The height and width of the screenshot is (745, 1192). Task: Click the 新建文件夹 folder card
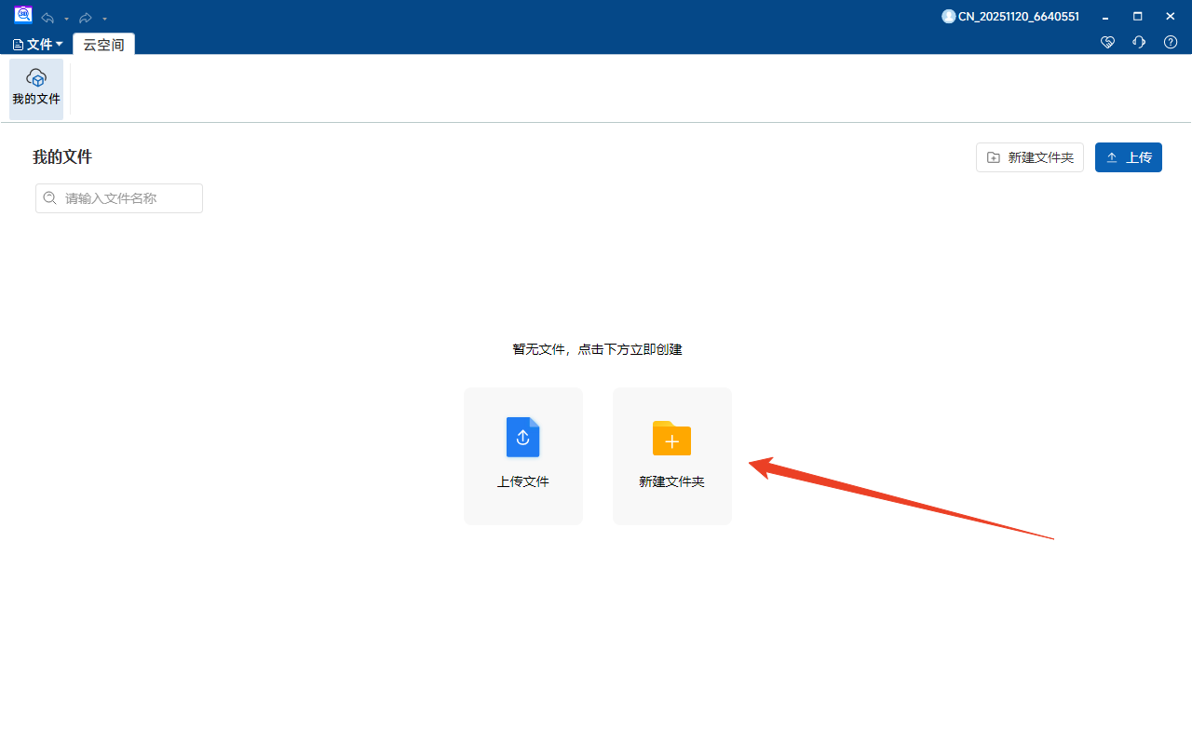pyautogui.click(x=671, y=455)
